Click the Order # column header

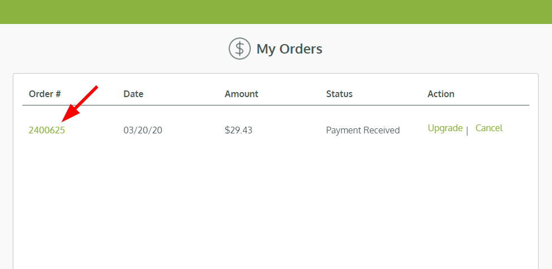(45, 94)
